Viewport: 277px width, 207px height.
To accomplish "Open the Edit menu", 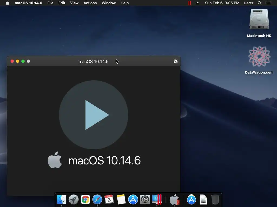I will point(62,3).
